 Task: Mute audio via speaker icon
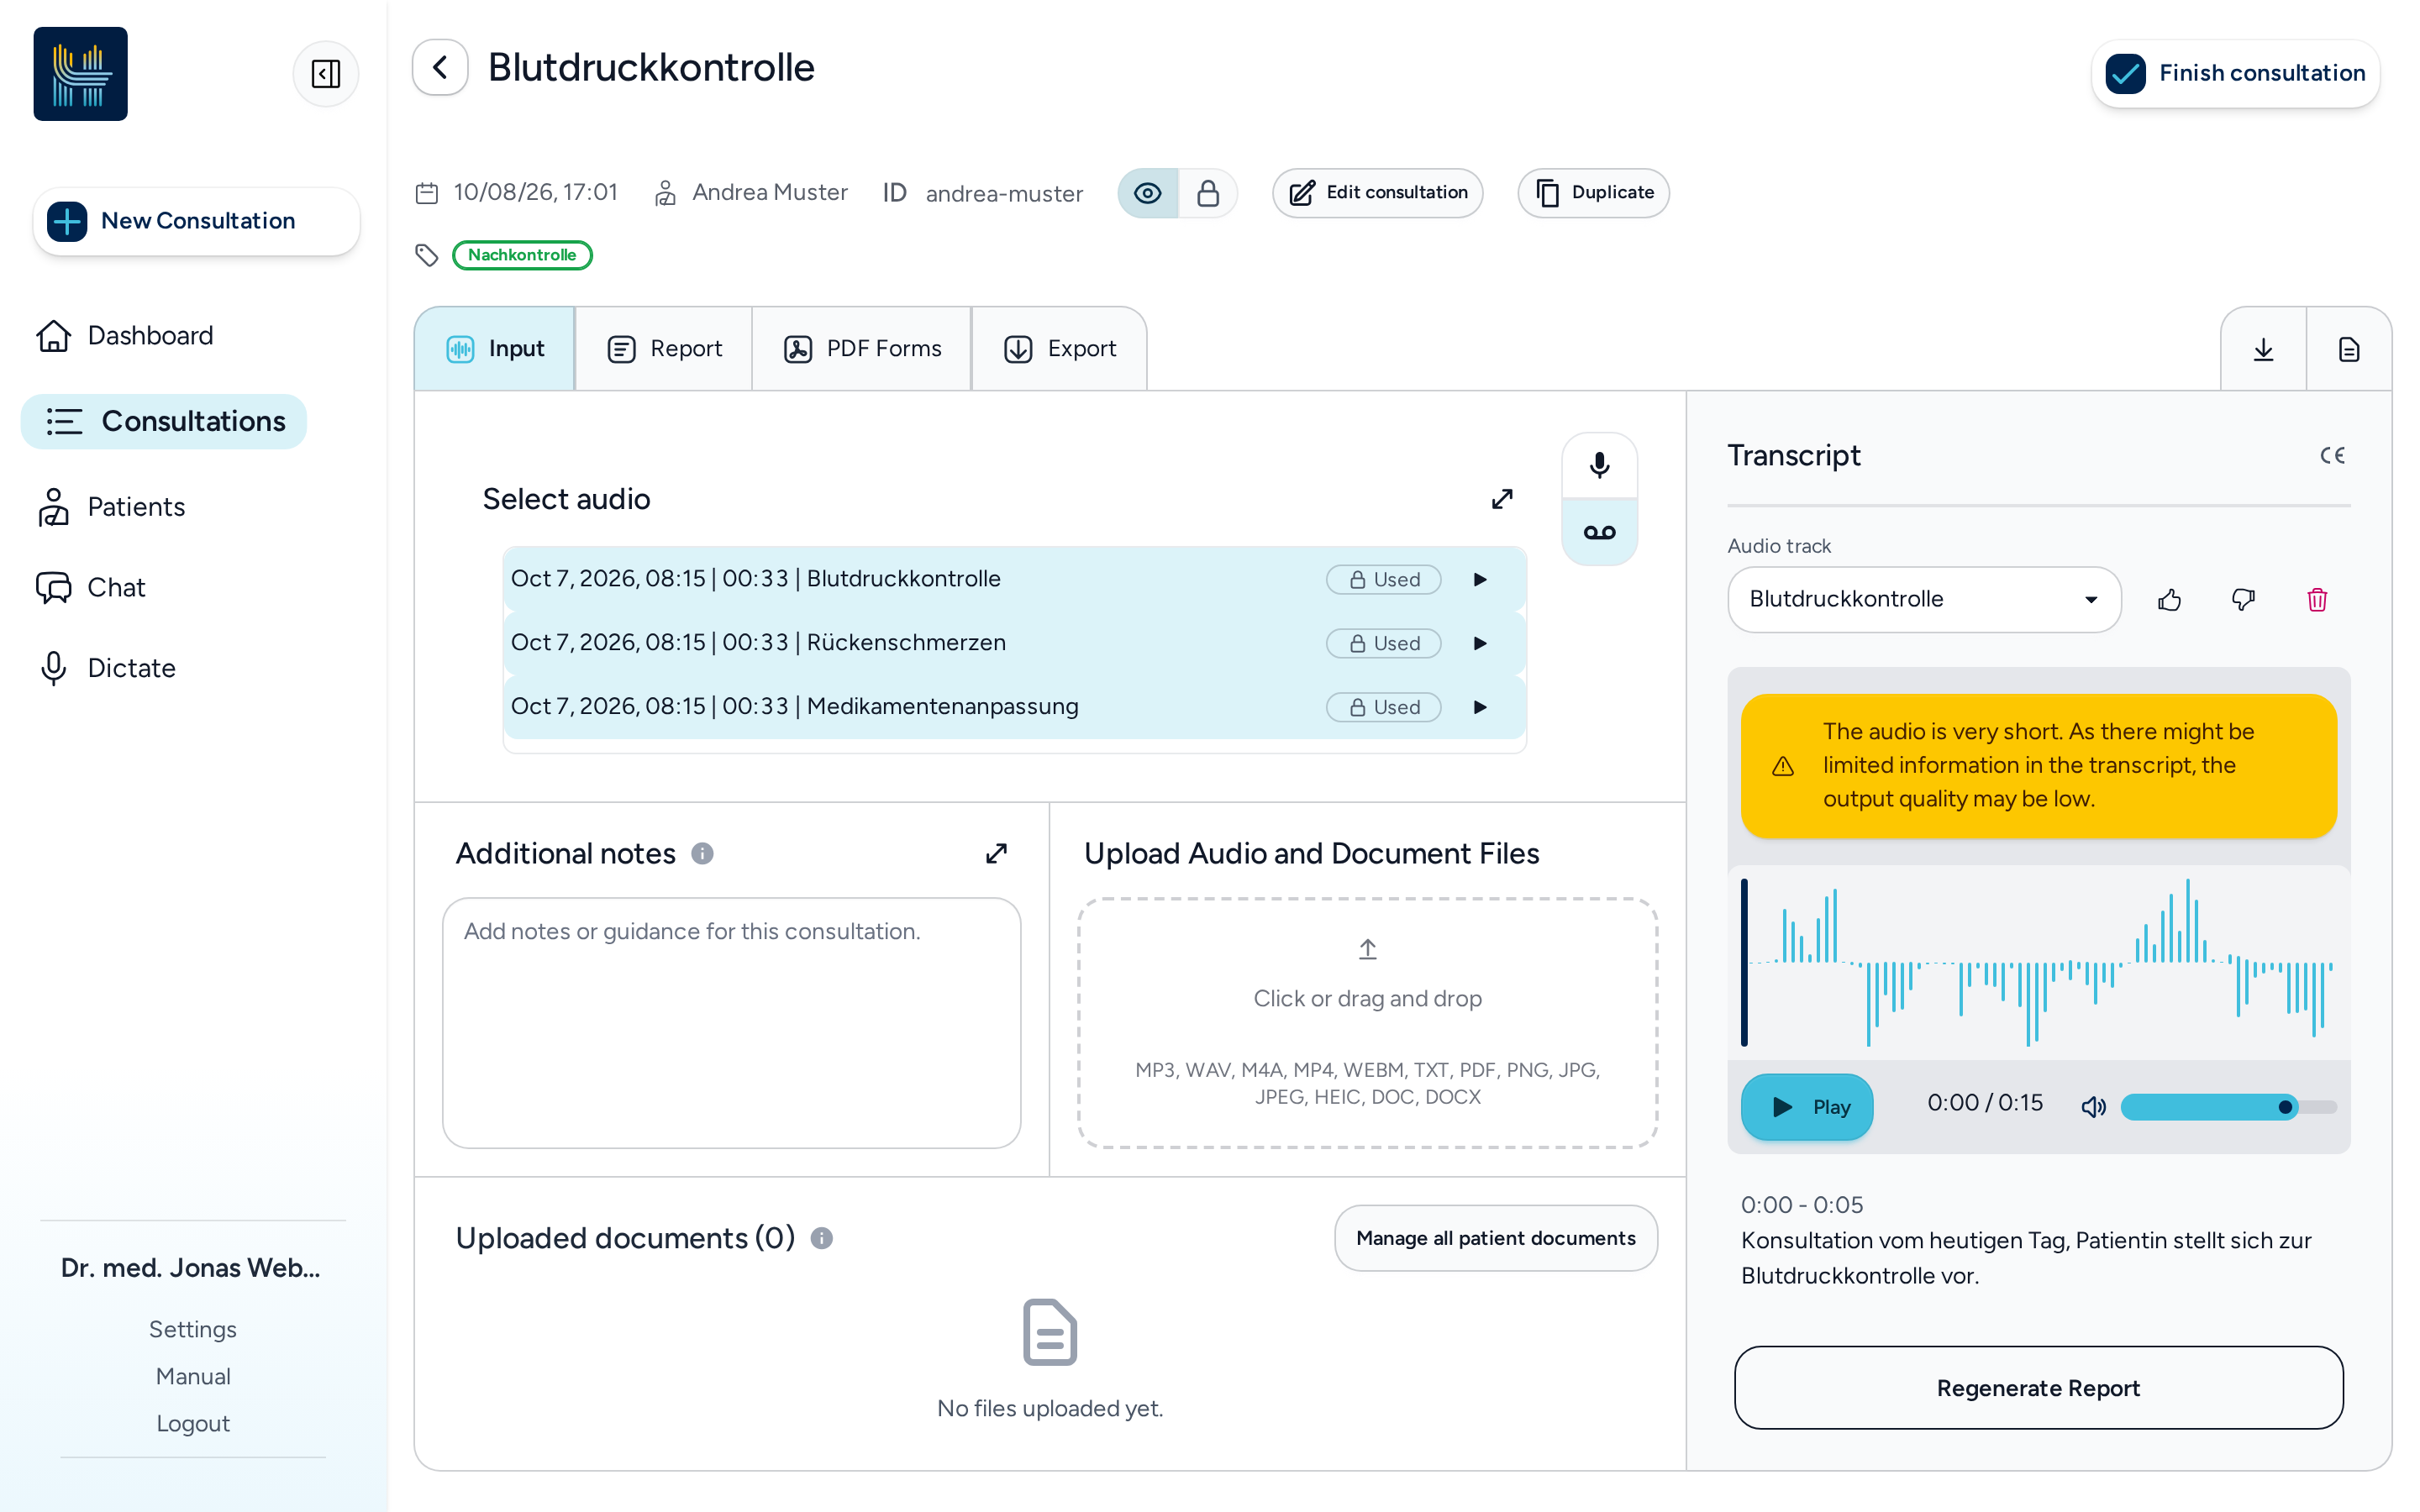[2093, 1106]
